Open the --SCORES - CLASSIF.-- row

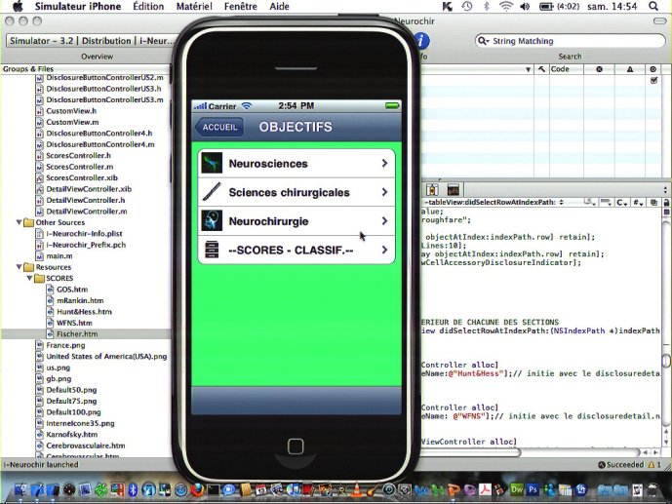coord(296,250)
